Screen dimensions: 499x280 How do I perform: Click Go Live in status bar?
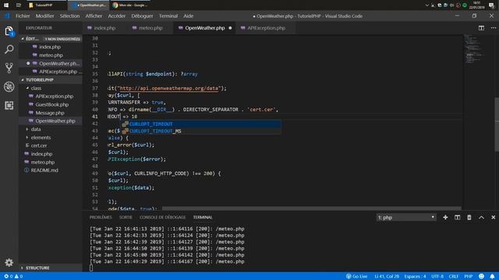(357, 276)
